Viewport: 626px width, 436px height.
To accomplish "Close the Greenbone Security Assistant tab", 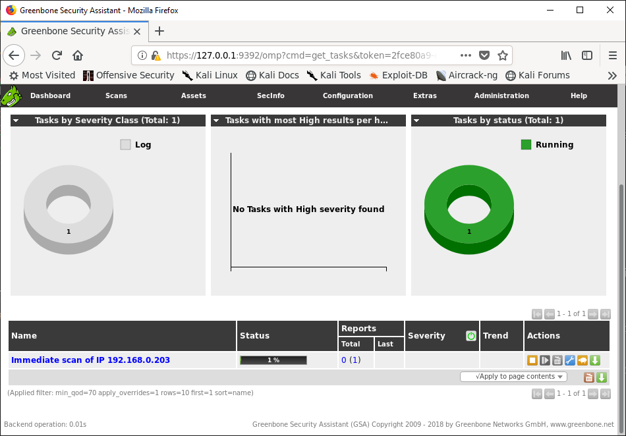I will coord(137,32).
